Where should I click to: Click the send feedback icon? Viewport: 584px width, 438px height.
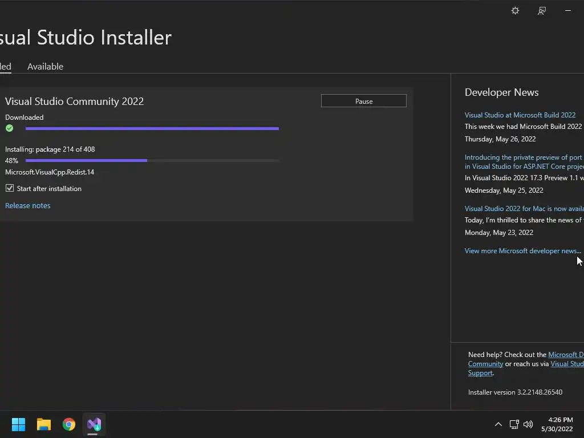542,11
